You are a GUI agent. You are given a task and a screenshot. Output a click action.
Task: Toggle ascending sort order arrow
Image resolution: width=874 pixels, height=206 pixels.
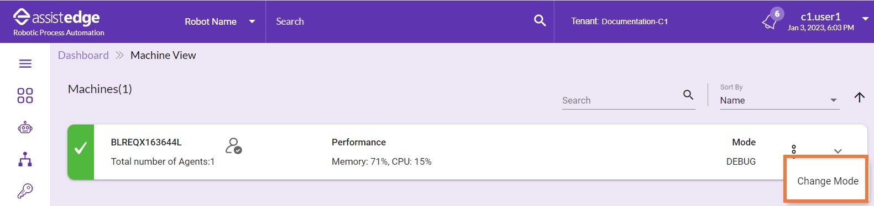point(859,97)
